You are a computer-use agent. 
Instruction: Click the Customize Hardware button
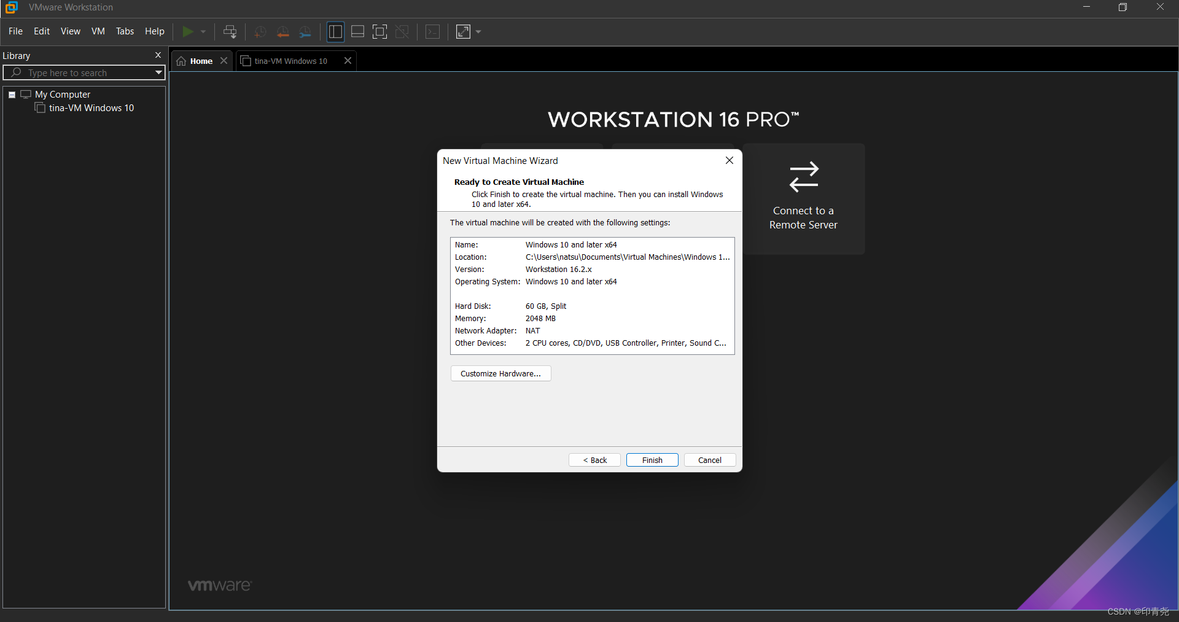(500, 373)
